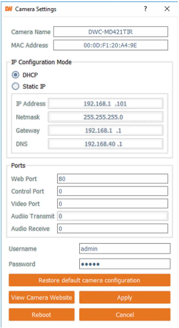This screenshot has height=328, width=179.
Task: Click the question mark help button
Action: click(145, 9)
